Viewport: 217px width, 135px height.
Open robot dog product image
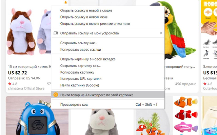tap(209, 31)
